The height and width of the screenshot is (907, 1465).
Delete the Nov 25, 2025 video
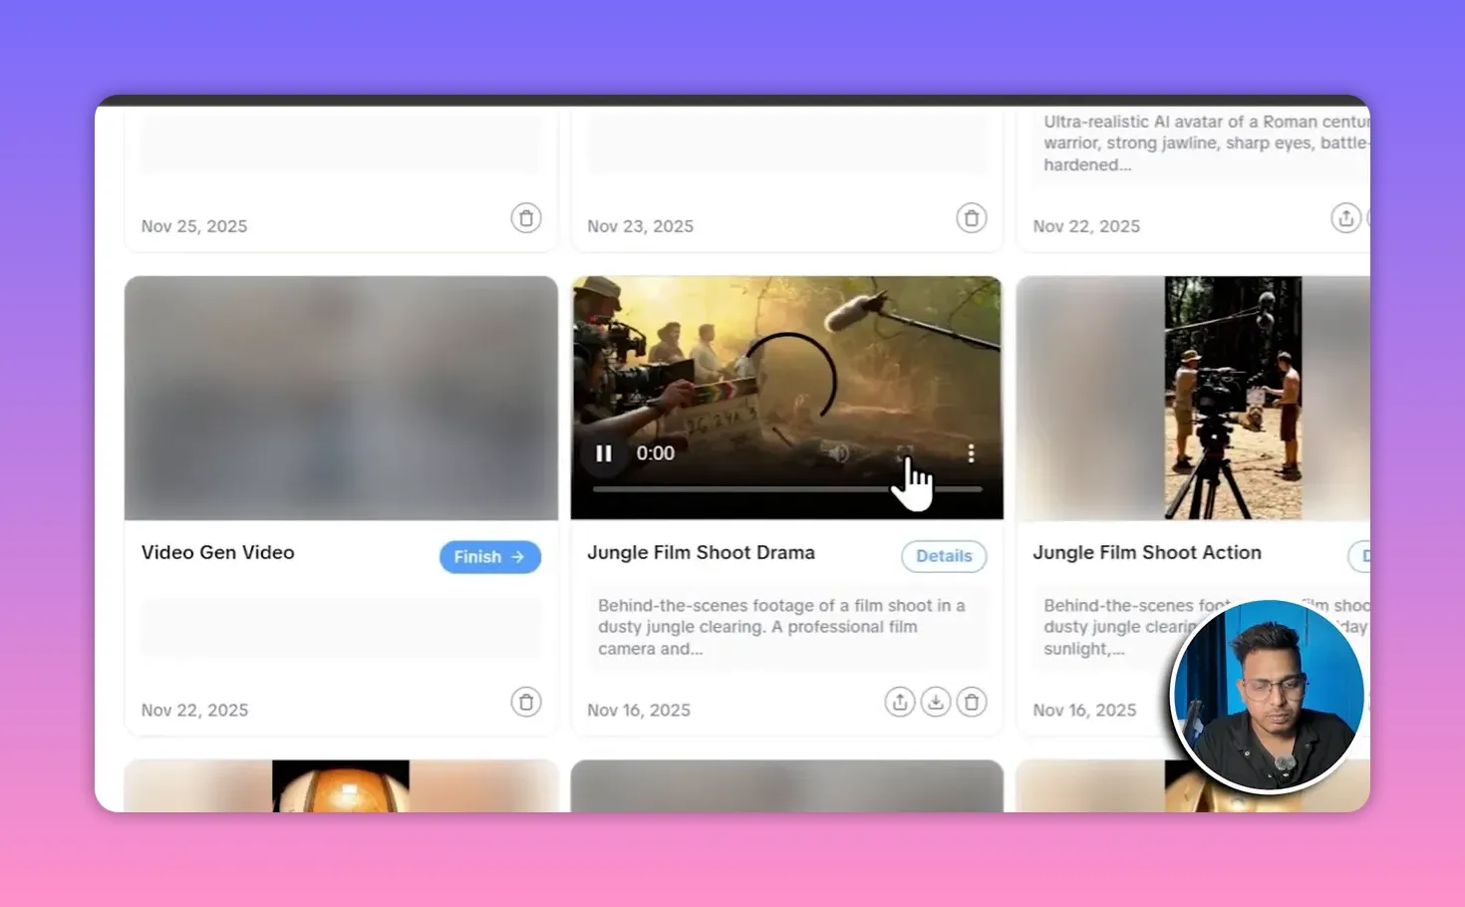tap(526, 217)
